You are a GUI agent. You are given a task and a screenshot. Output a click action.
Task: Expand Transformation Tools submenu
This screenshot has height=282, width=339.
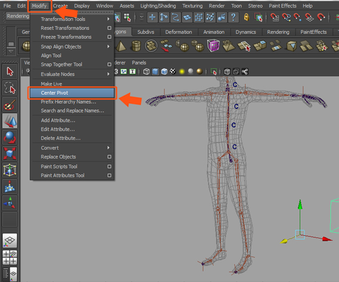(x=73, y=19)
